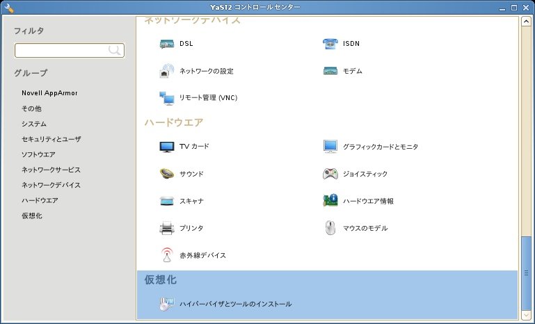Select その他 group
The height and width of the screenshot is (324, 535).
[31, 108]
